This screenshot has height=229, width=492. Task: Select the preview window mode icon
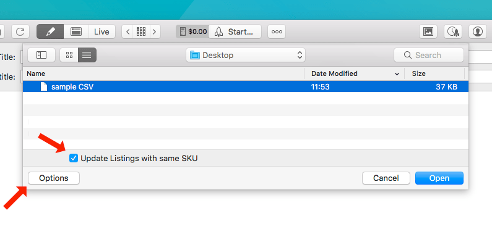(x=76, y=31)
